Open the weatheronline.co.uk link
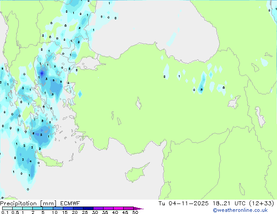The height and width of the screenshot is (214, 277). click(240, 210)
